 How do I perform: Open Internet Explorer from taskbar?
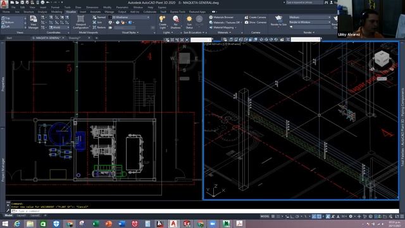tap(17, 224)
